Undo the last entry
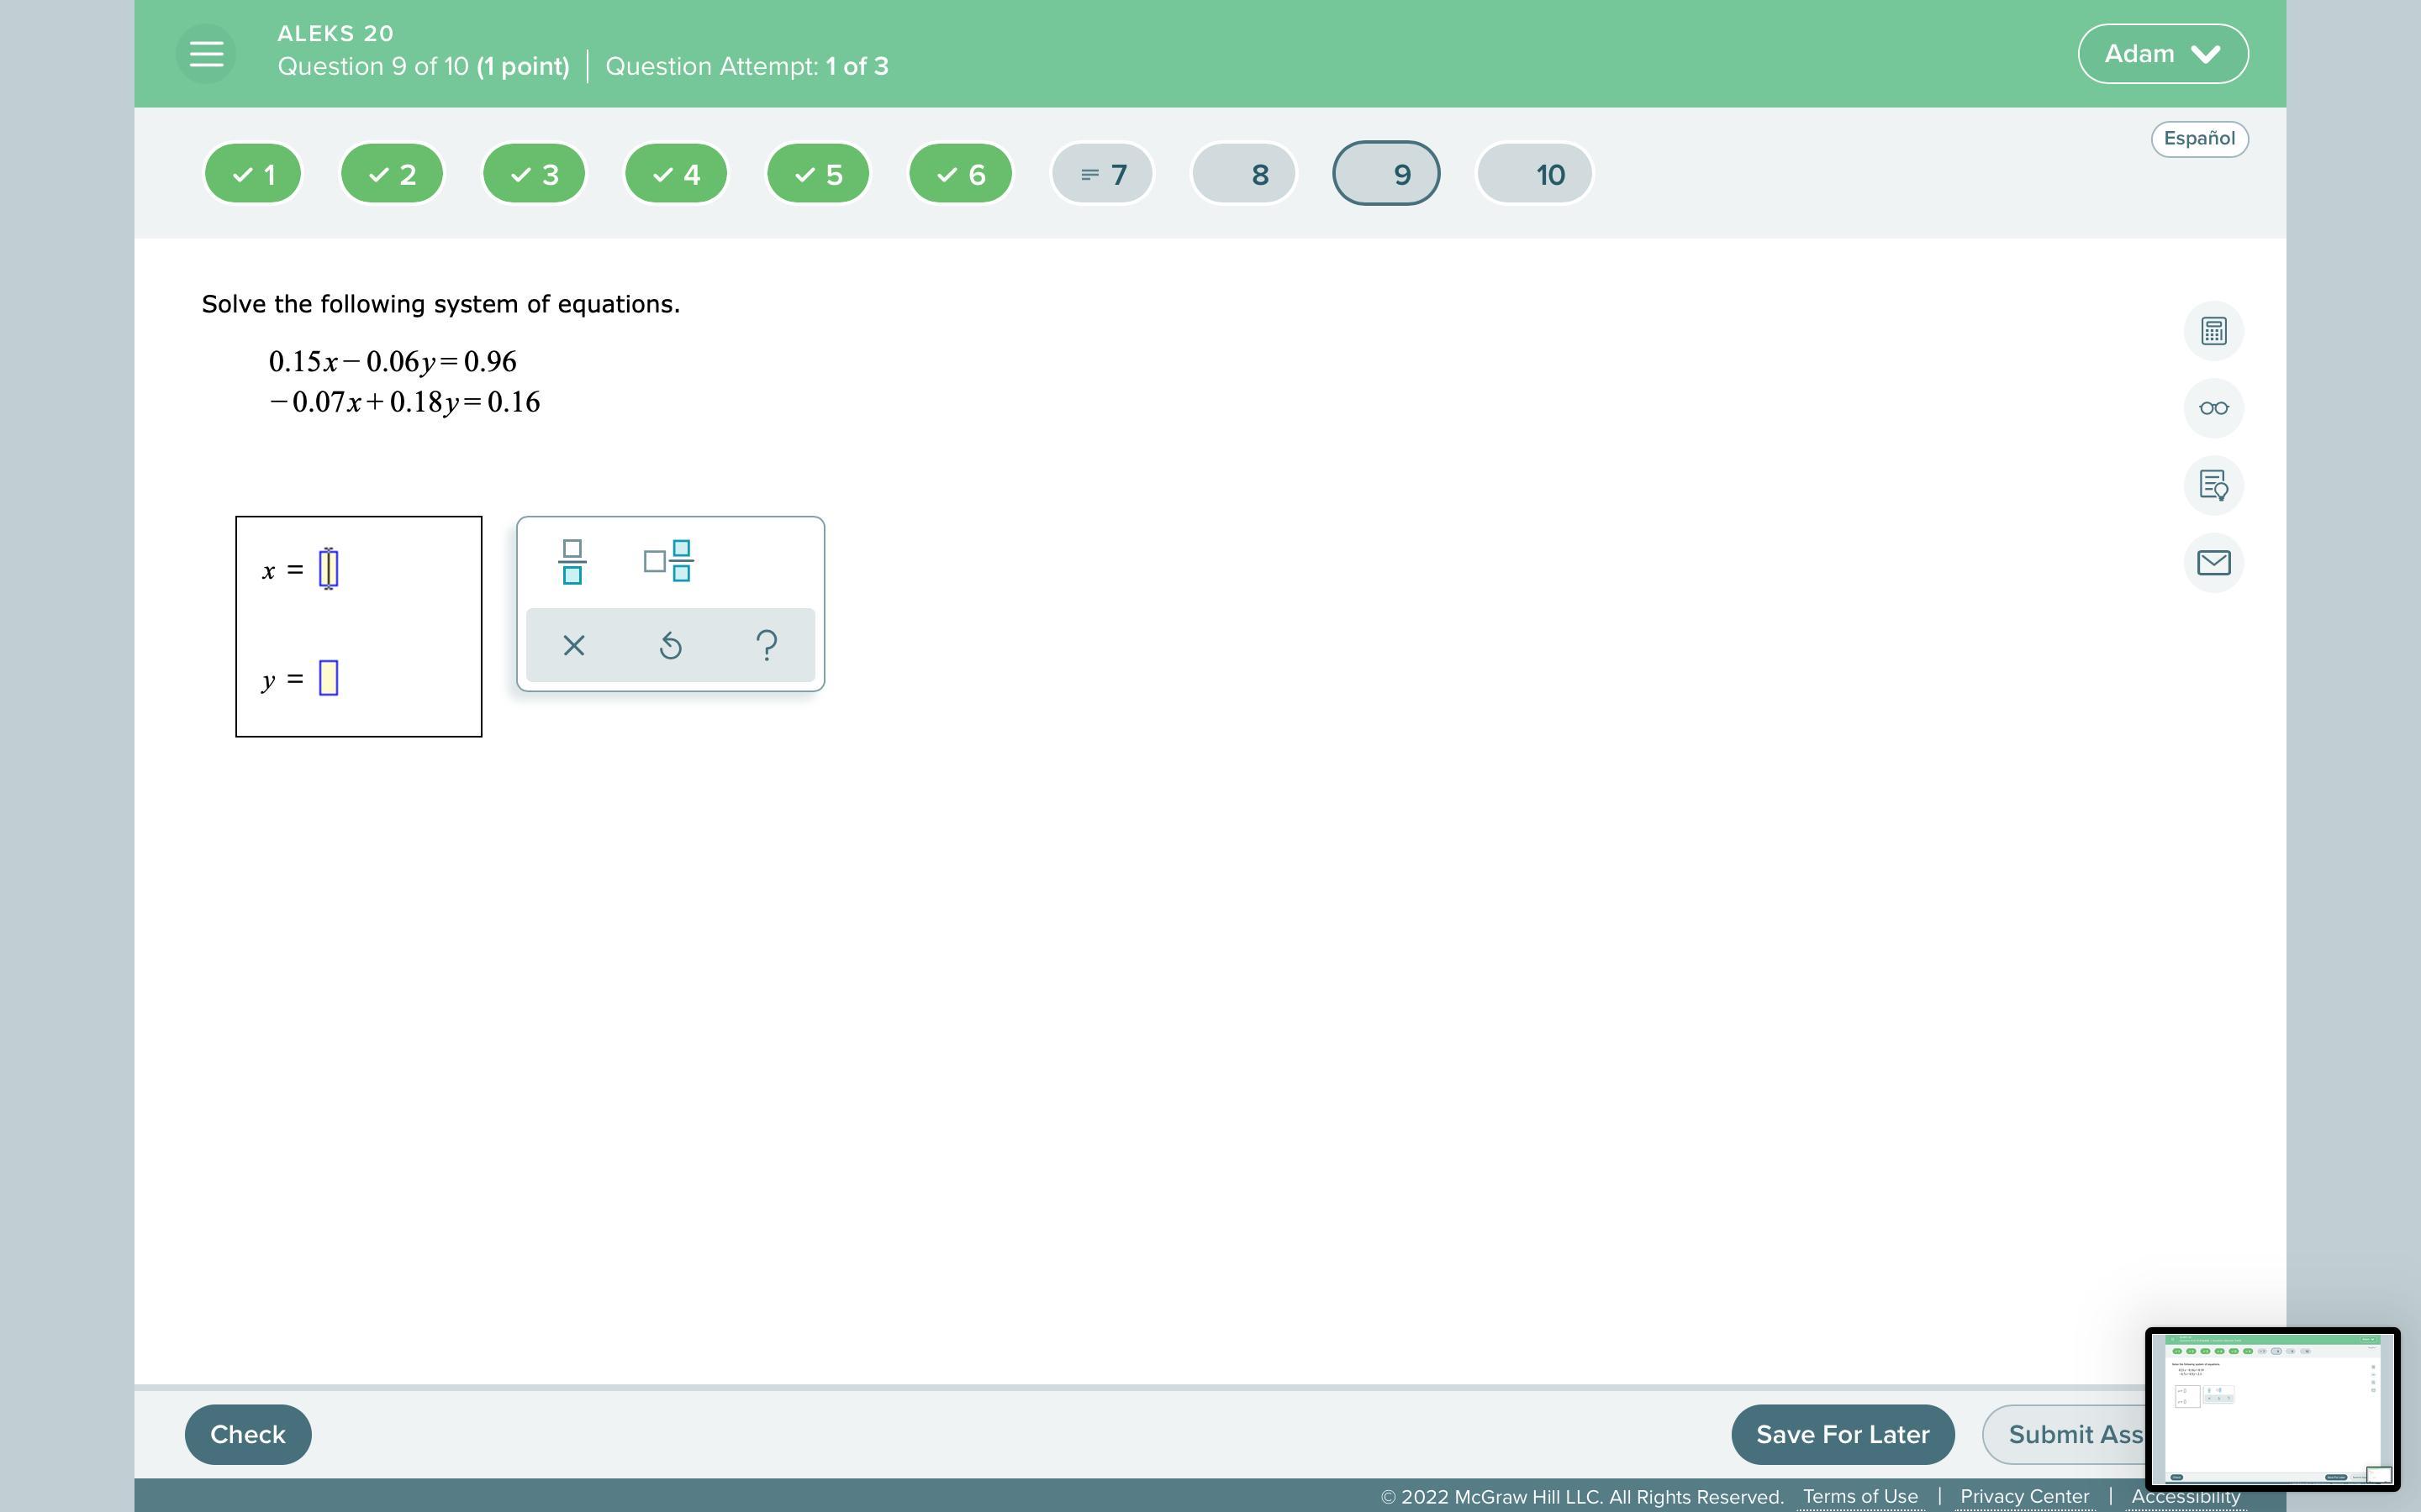 [670, 646]
